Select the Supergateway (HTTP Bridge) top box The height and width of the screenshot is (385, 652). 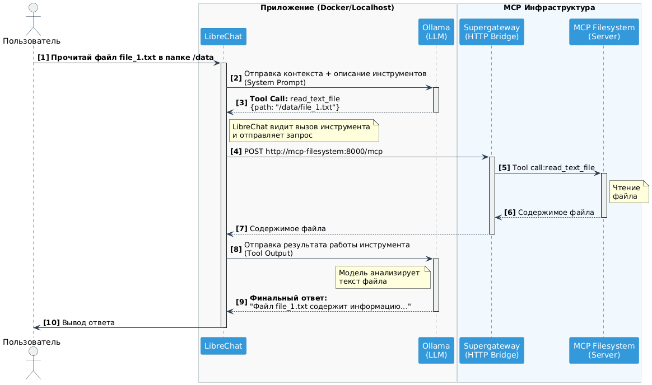(x=491, y=31)
